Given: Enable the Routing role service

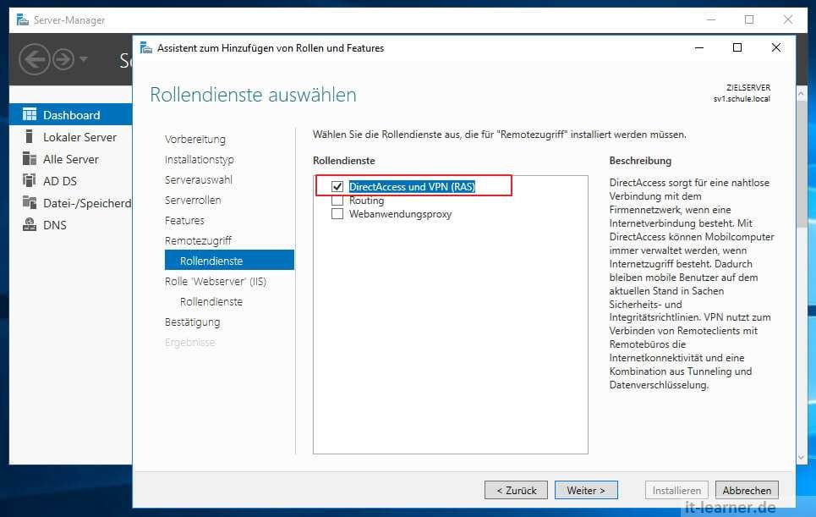Looking at the screenshot, I should coord(338,200).
